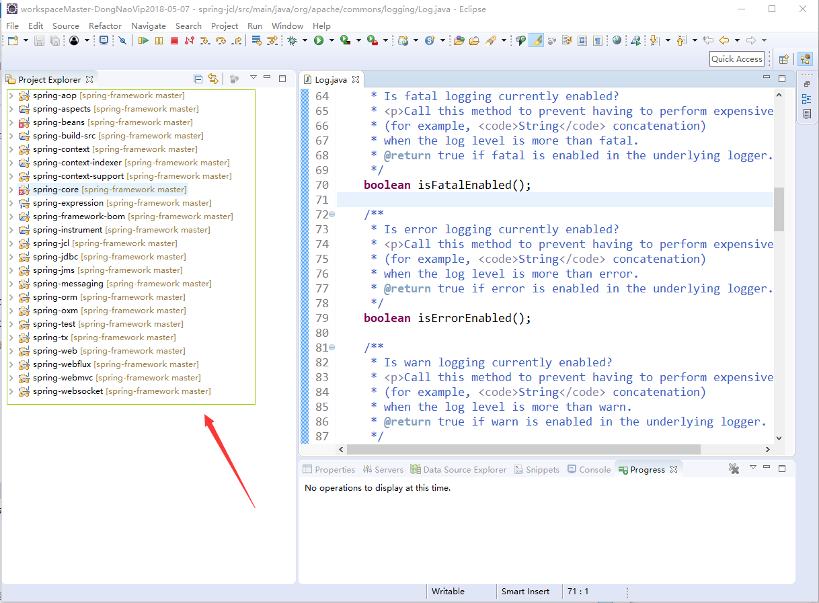This screenshot has height=603, width=819.
Task: Open Project Explorer View Menu triangle
Action: click(253, 78)
